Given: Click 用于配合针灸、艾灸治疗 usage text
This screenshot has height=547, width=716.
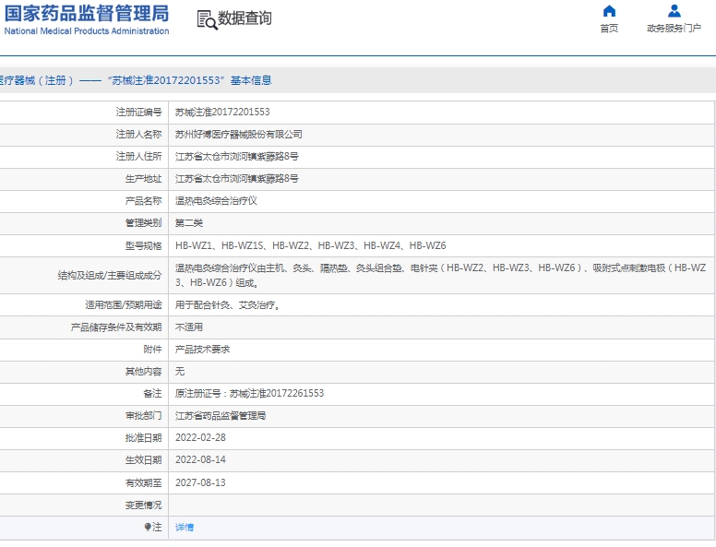Looking at the screenshot, I should [x=227, y=305].
